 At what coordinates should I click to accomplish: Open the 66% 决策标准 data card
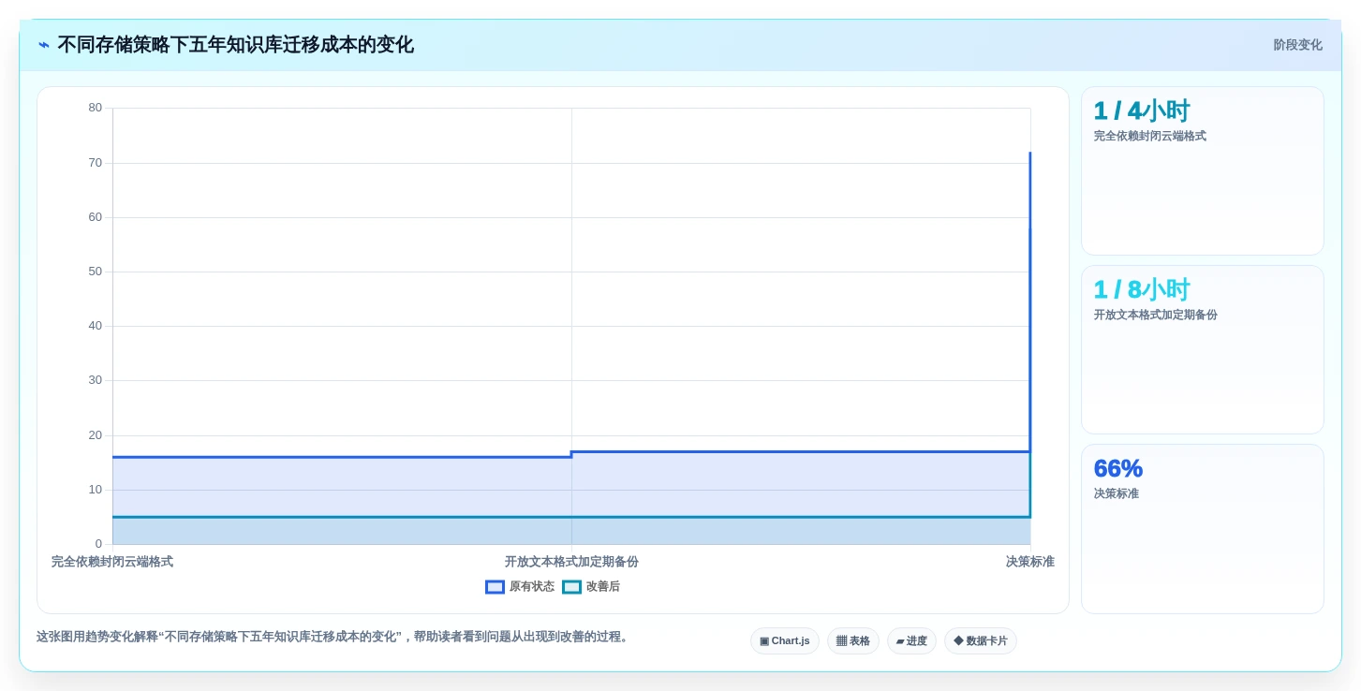tap(1203, 529)
